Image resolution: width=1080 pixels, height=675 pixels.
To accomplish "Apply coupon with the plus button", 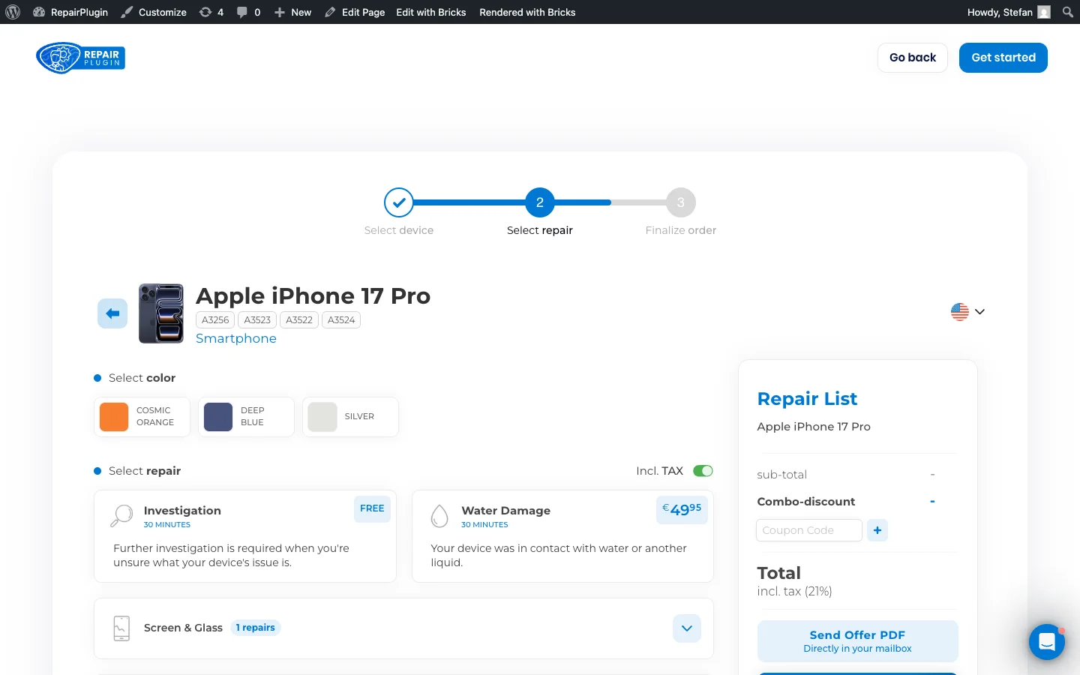I will pos(877,530).
